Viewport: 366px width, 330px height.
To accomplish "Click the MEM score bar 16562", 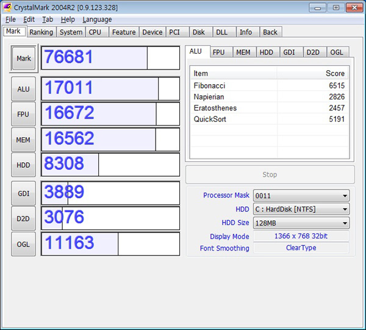I will (110, 140).
